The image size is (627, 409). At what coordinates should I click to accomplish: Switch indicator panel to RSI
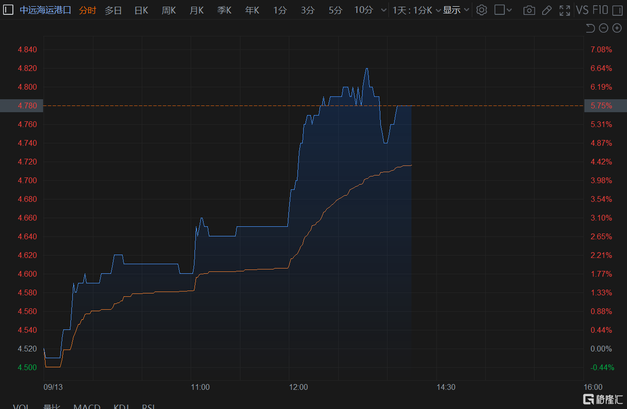pos(148,407)
